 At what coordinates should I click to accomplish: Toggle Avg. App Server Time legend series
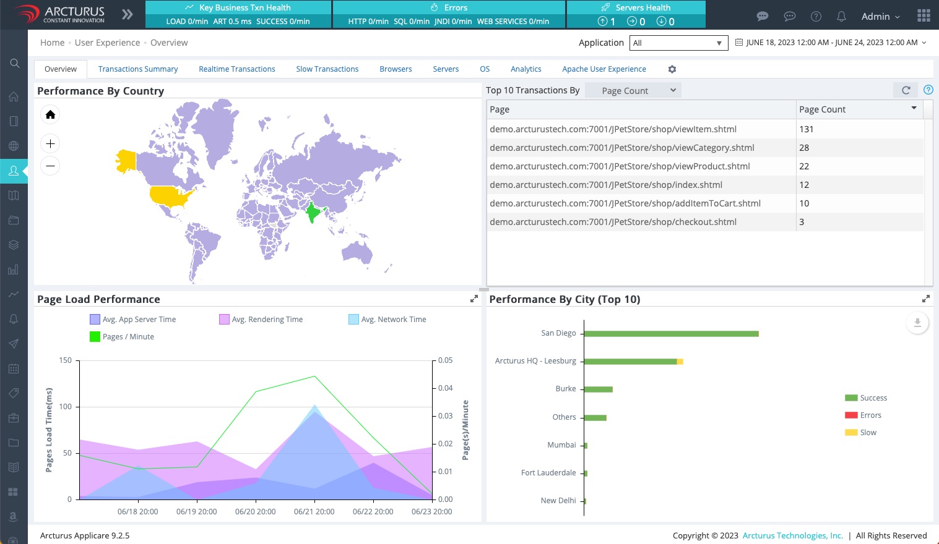click(x=95, y=320)
